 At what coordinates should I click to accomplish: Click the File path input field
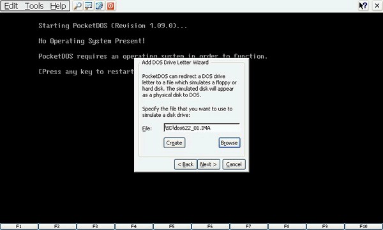point(202,128)
